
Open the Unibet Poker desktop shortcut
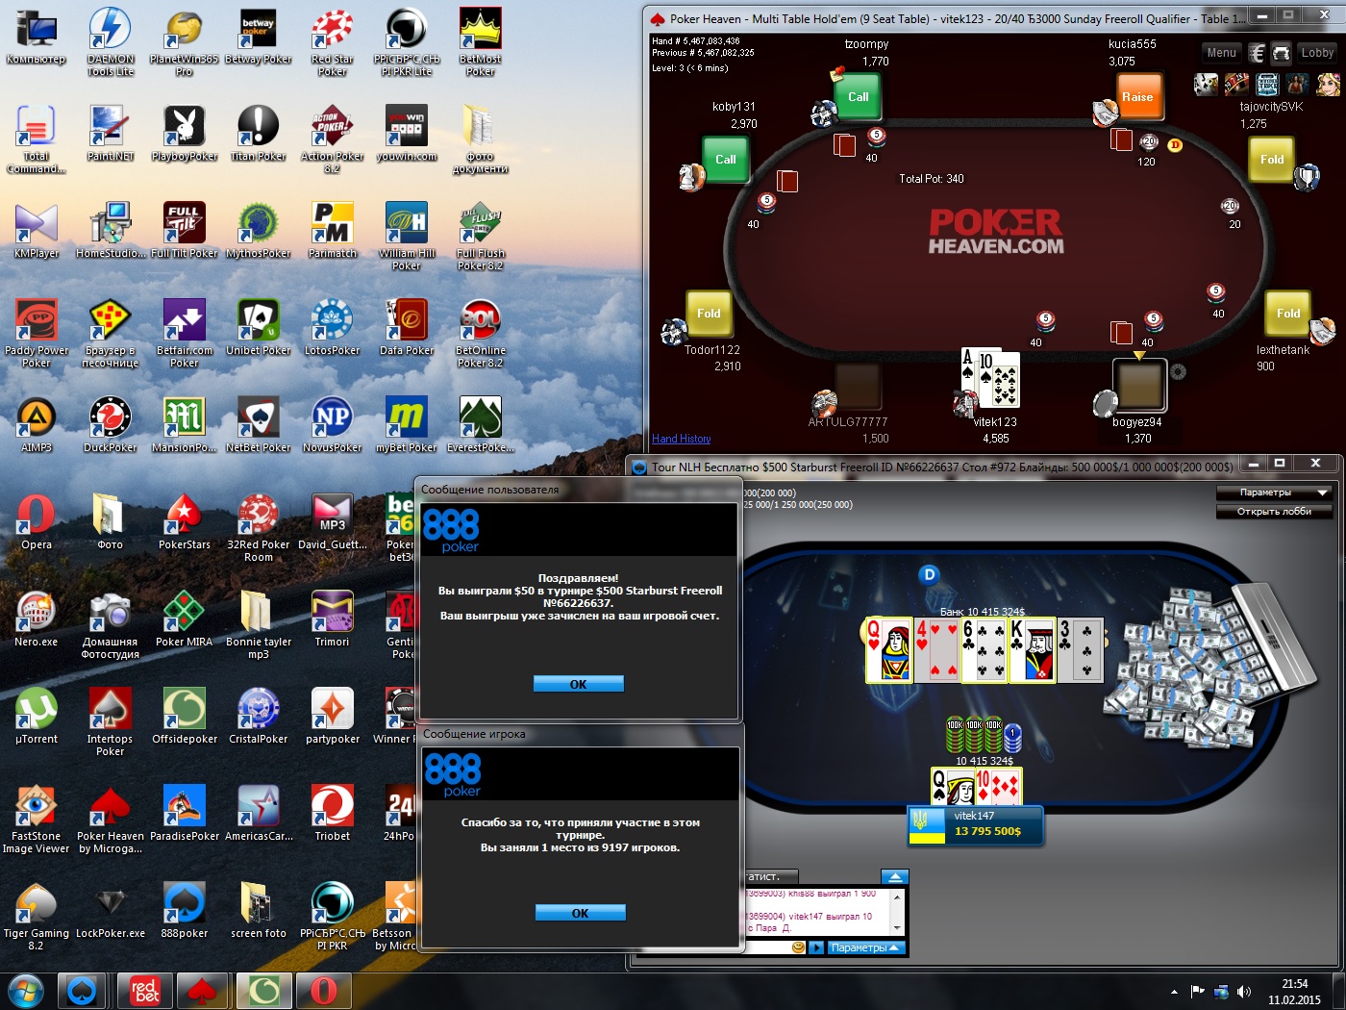click(x=258, y=328)
